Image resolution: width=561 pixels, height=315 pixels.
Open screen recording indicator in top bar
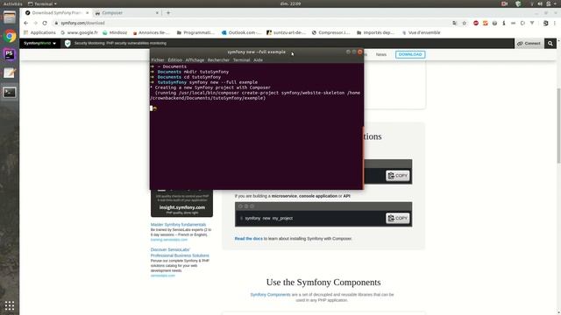505,3
